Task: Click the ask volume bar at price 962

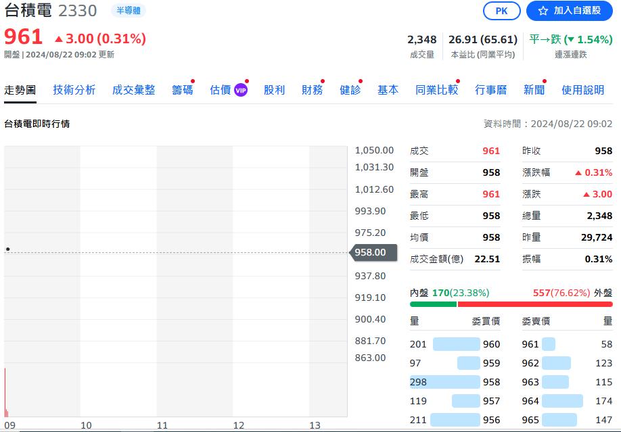Action: (x=557, y=363)
